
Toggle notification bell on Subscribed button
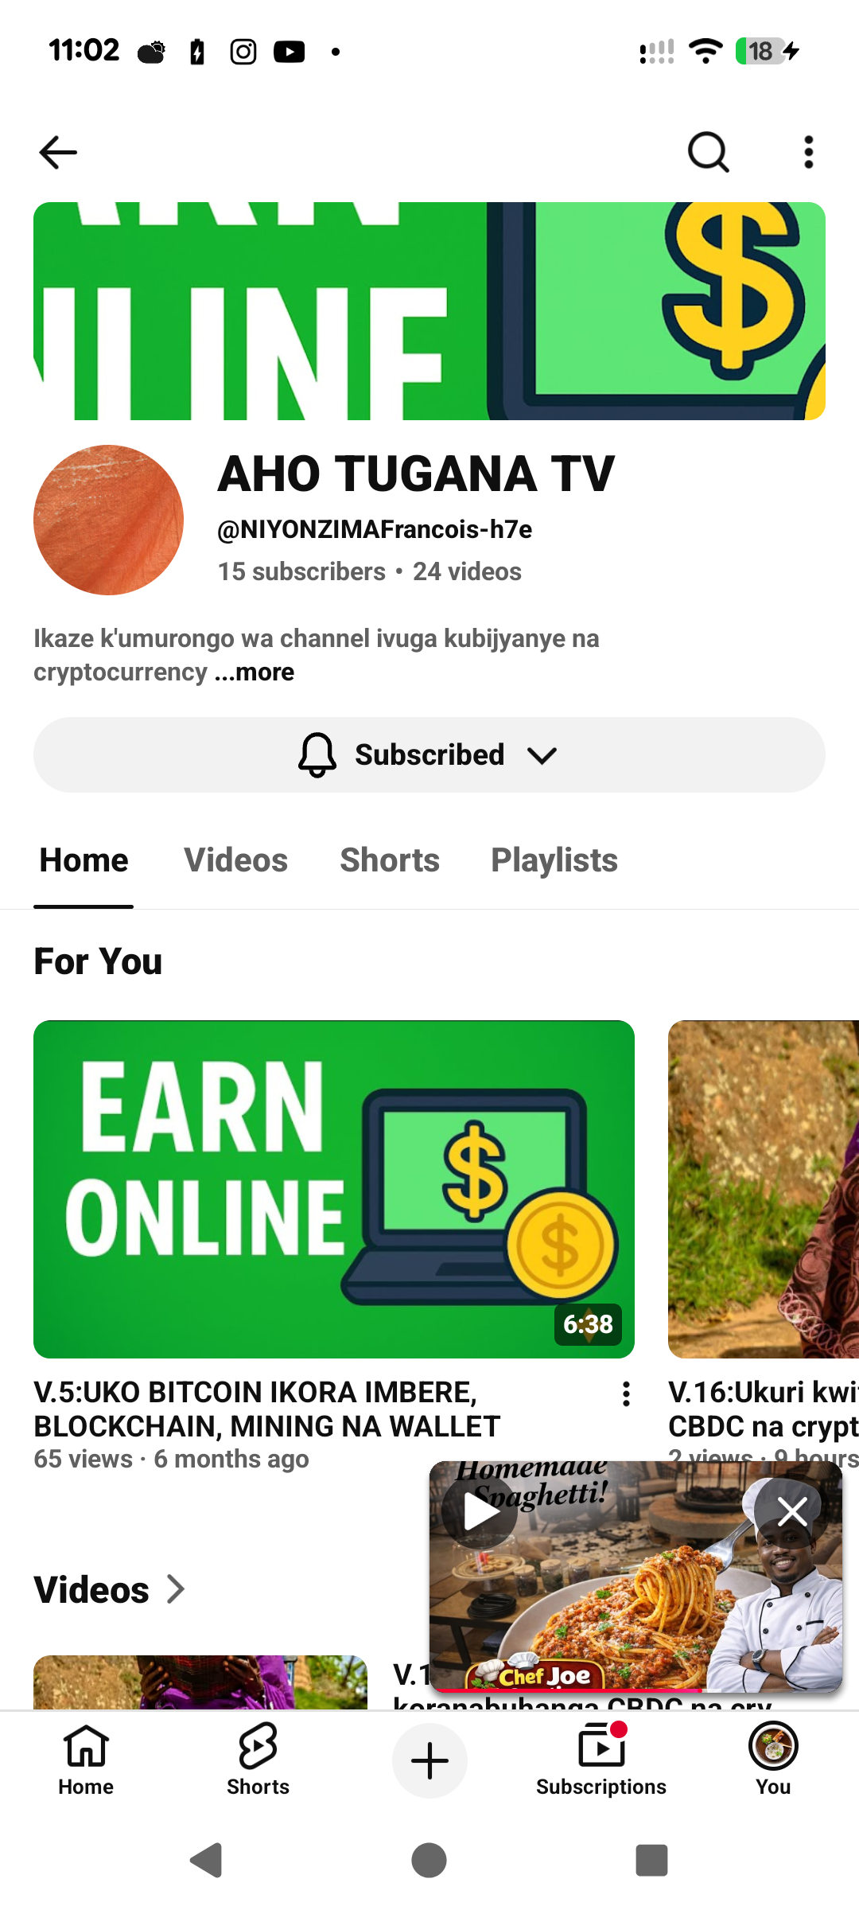(317, 754)
